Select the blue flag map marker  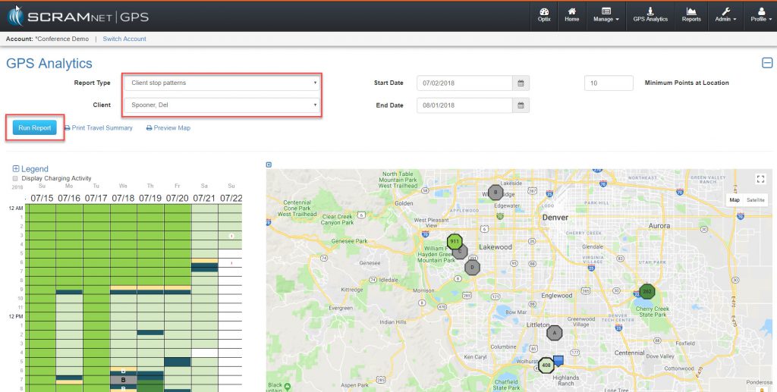[558, 361]
